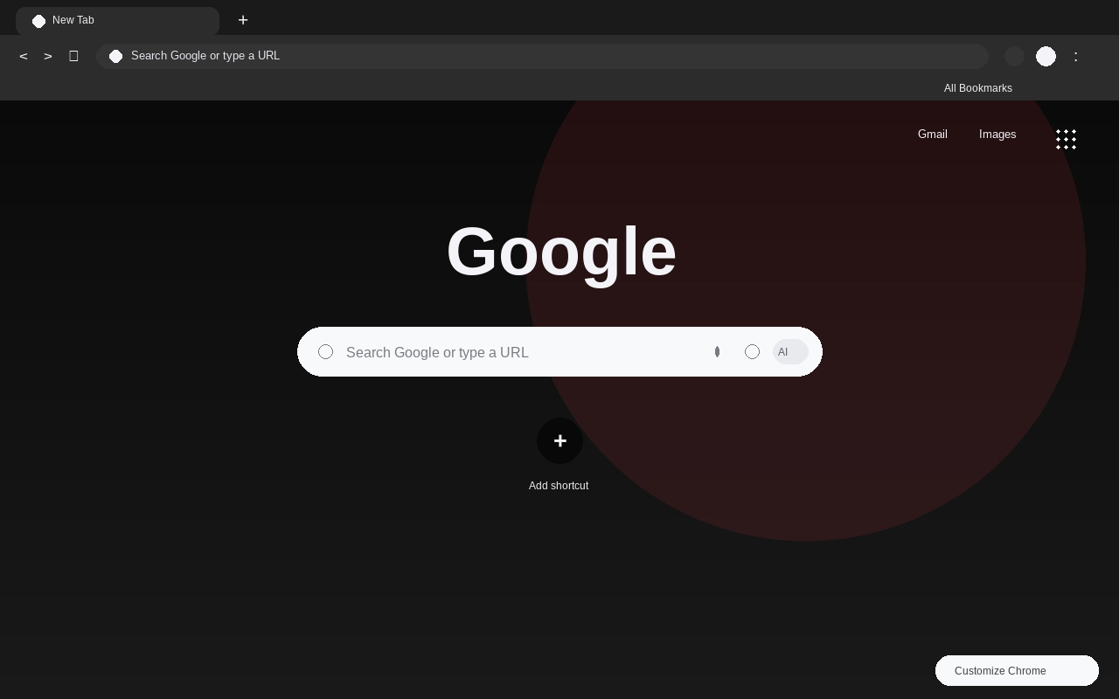Open a new tab with plus button
Screen dimensions: 1119x699
(243, 20)
